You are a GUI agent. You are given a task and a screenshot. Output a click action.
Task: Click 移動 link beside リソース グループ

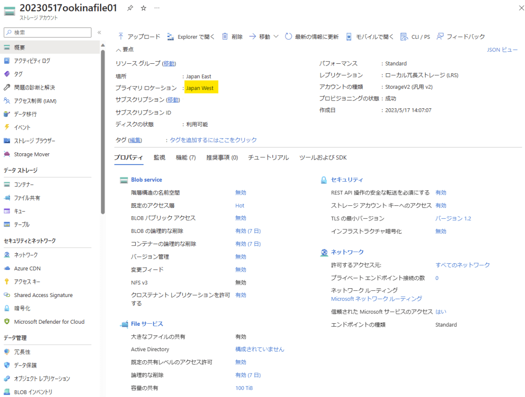point(169,64)
